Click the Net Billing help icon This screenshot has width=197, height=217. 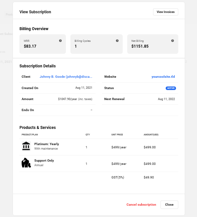click(172, 41)
